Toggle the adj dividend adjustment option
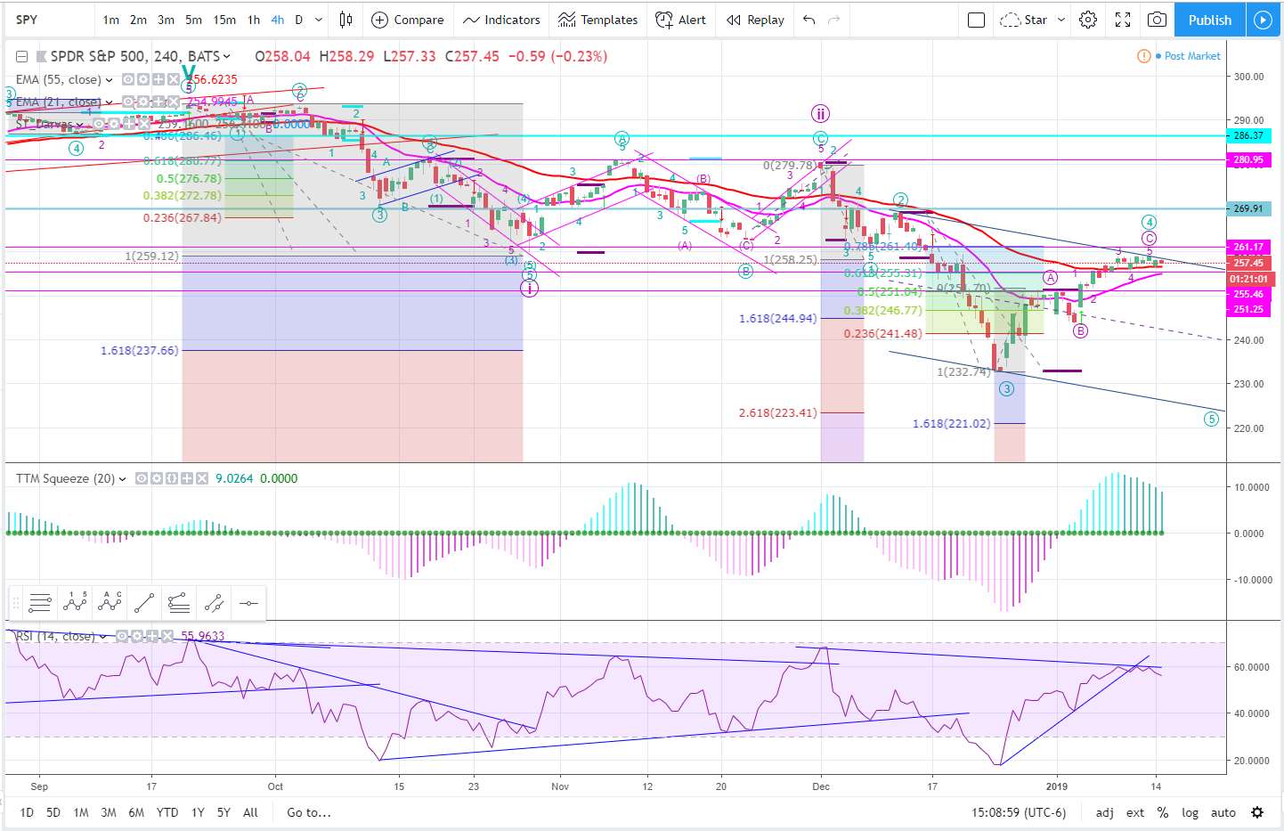1284x831 pixels. (1104, 812)
